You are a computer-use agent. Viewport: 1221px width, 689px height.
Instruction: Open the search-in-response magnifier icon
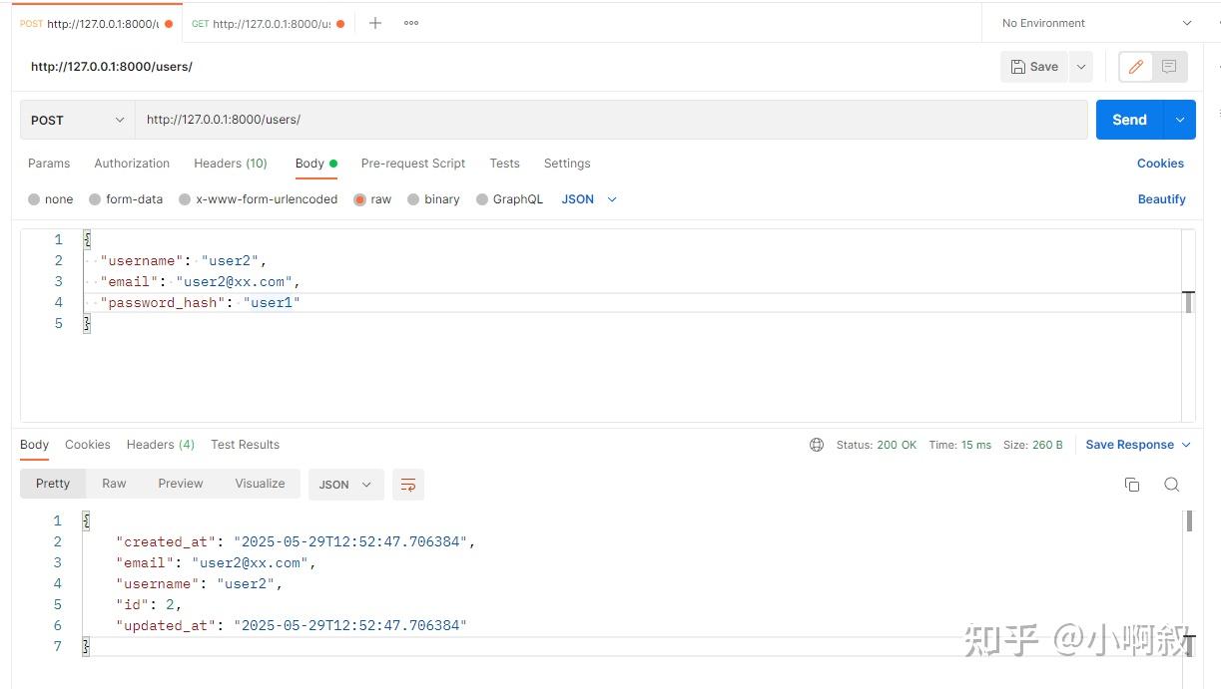pyautogui.click(x=1172, y=484)
